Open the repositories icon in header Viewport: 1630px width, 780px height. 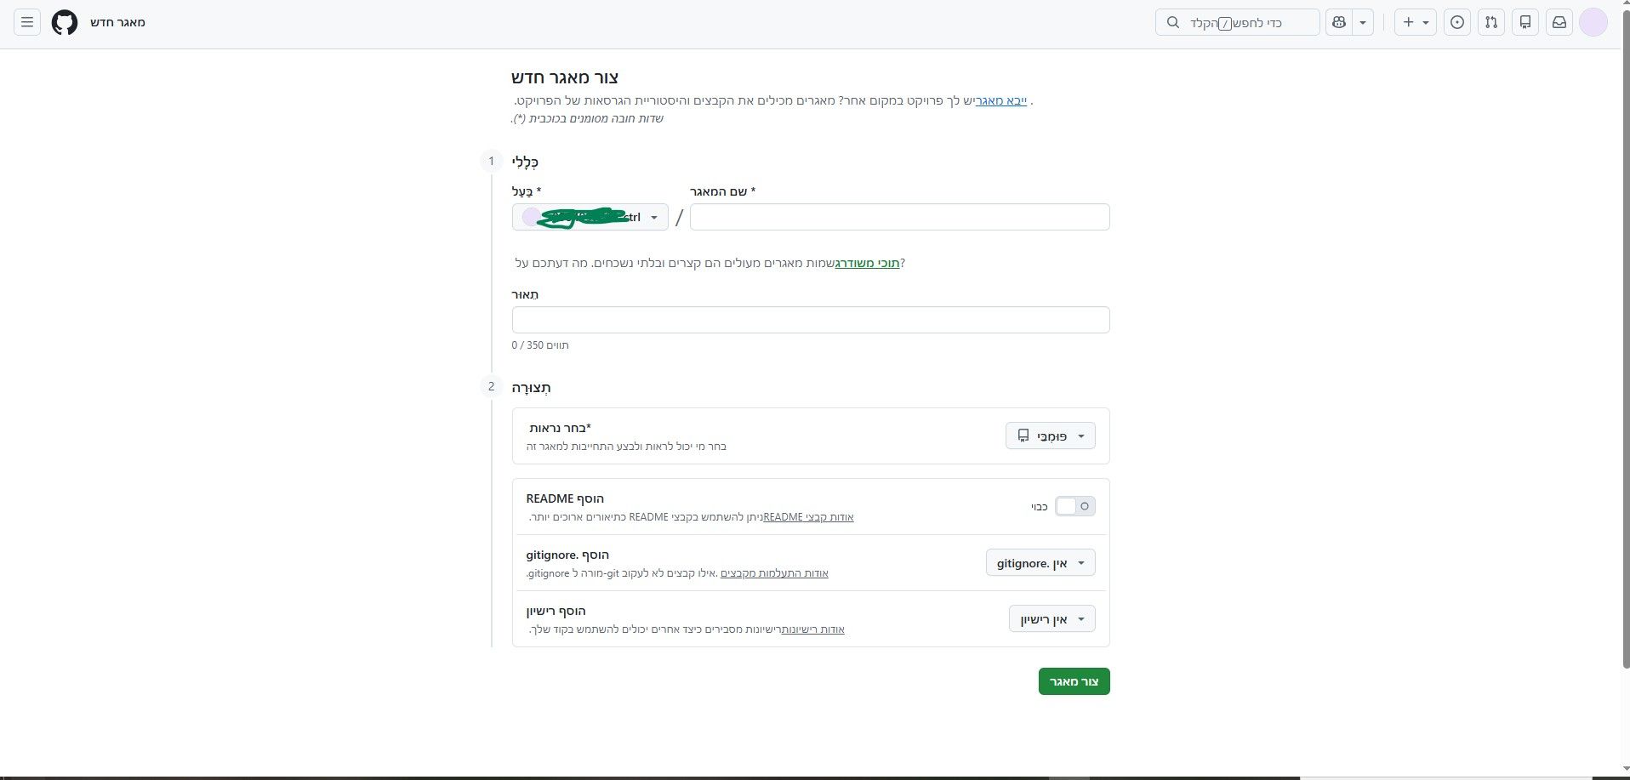point(1525,22)
